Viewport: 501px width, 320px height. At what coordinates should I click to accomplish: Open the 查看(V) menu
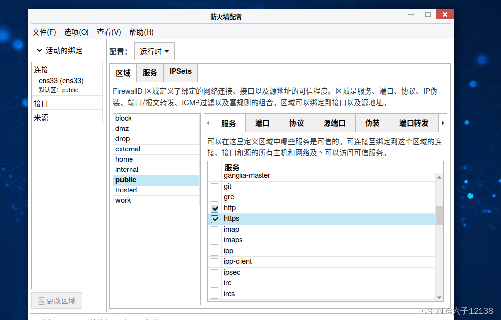tap(109, 32)
